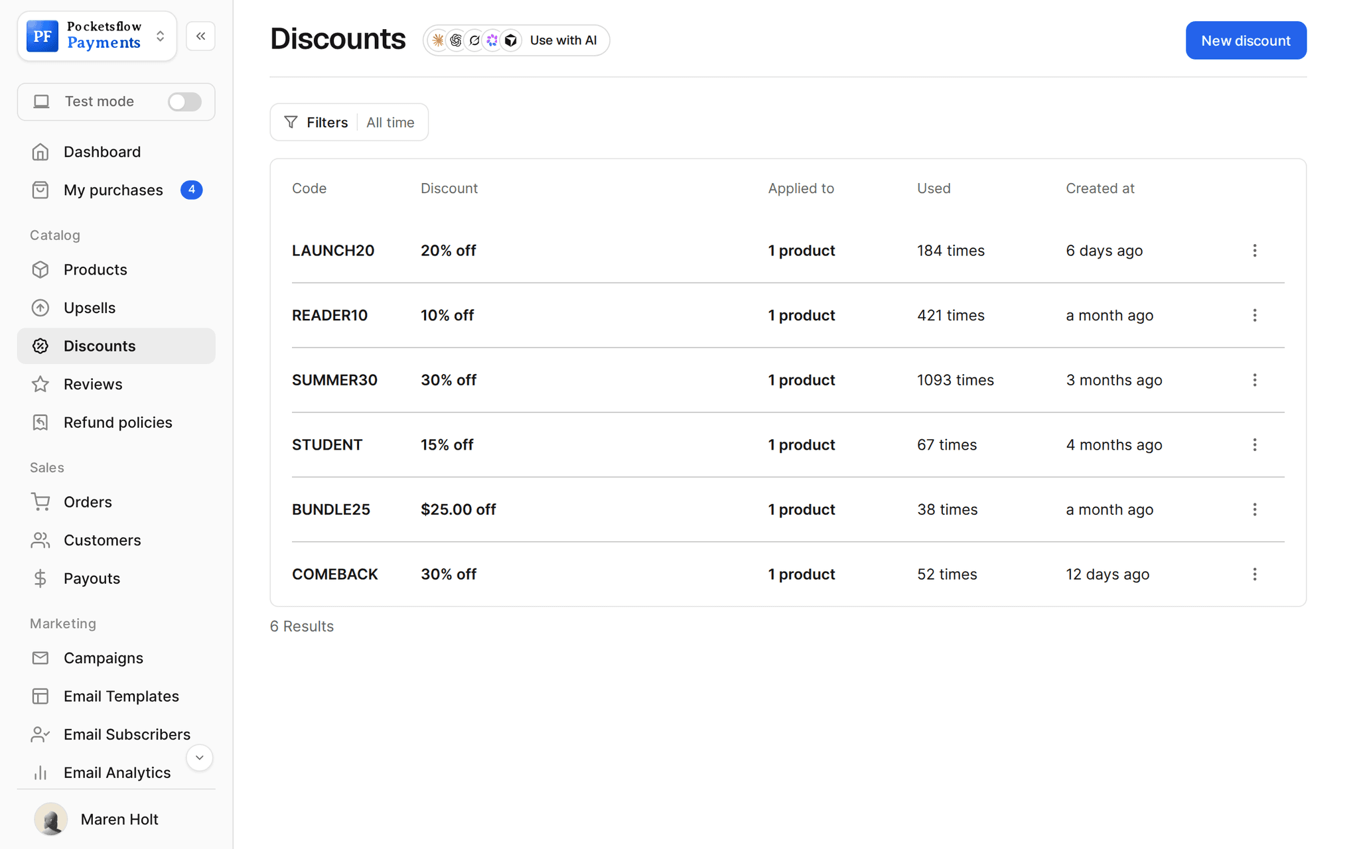
Task: Open Products in the Catalog section
Action: click(116, 270)
